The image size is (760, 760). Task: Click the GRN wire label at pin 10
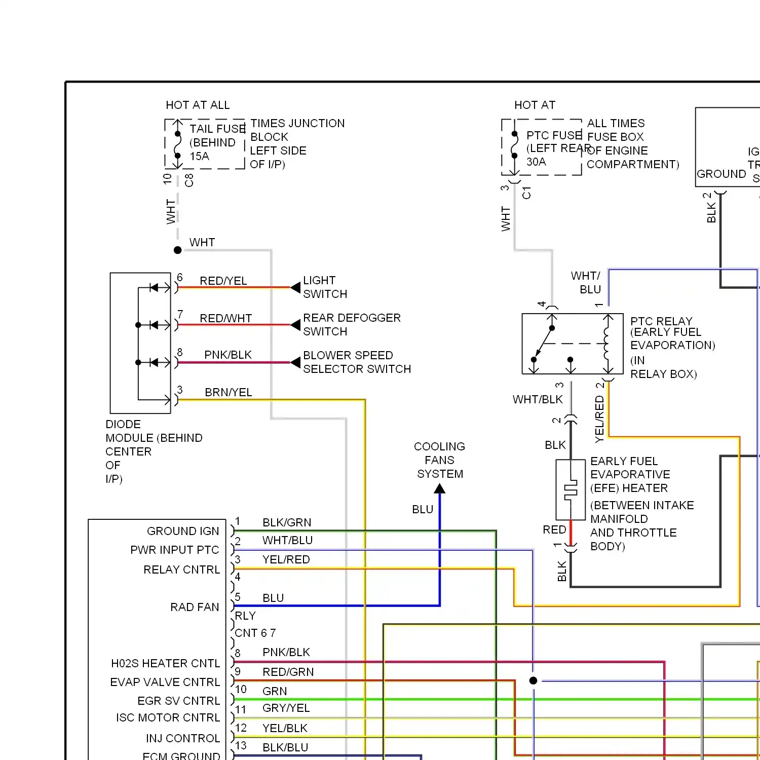[275, 691]
